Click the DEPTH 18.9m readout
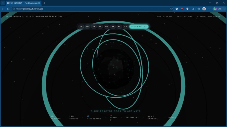 [164, 17]
